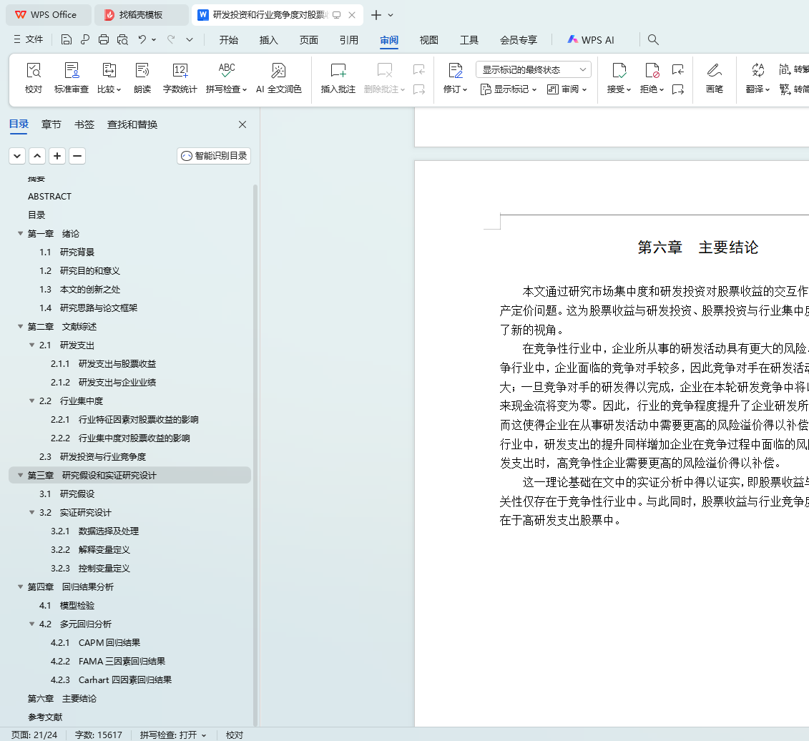Click the previous comment icon
Image resolution: width=809 pixels, height=741 pixels.
click(x=419, y=69)
